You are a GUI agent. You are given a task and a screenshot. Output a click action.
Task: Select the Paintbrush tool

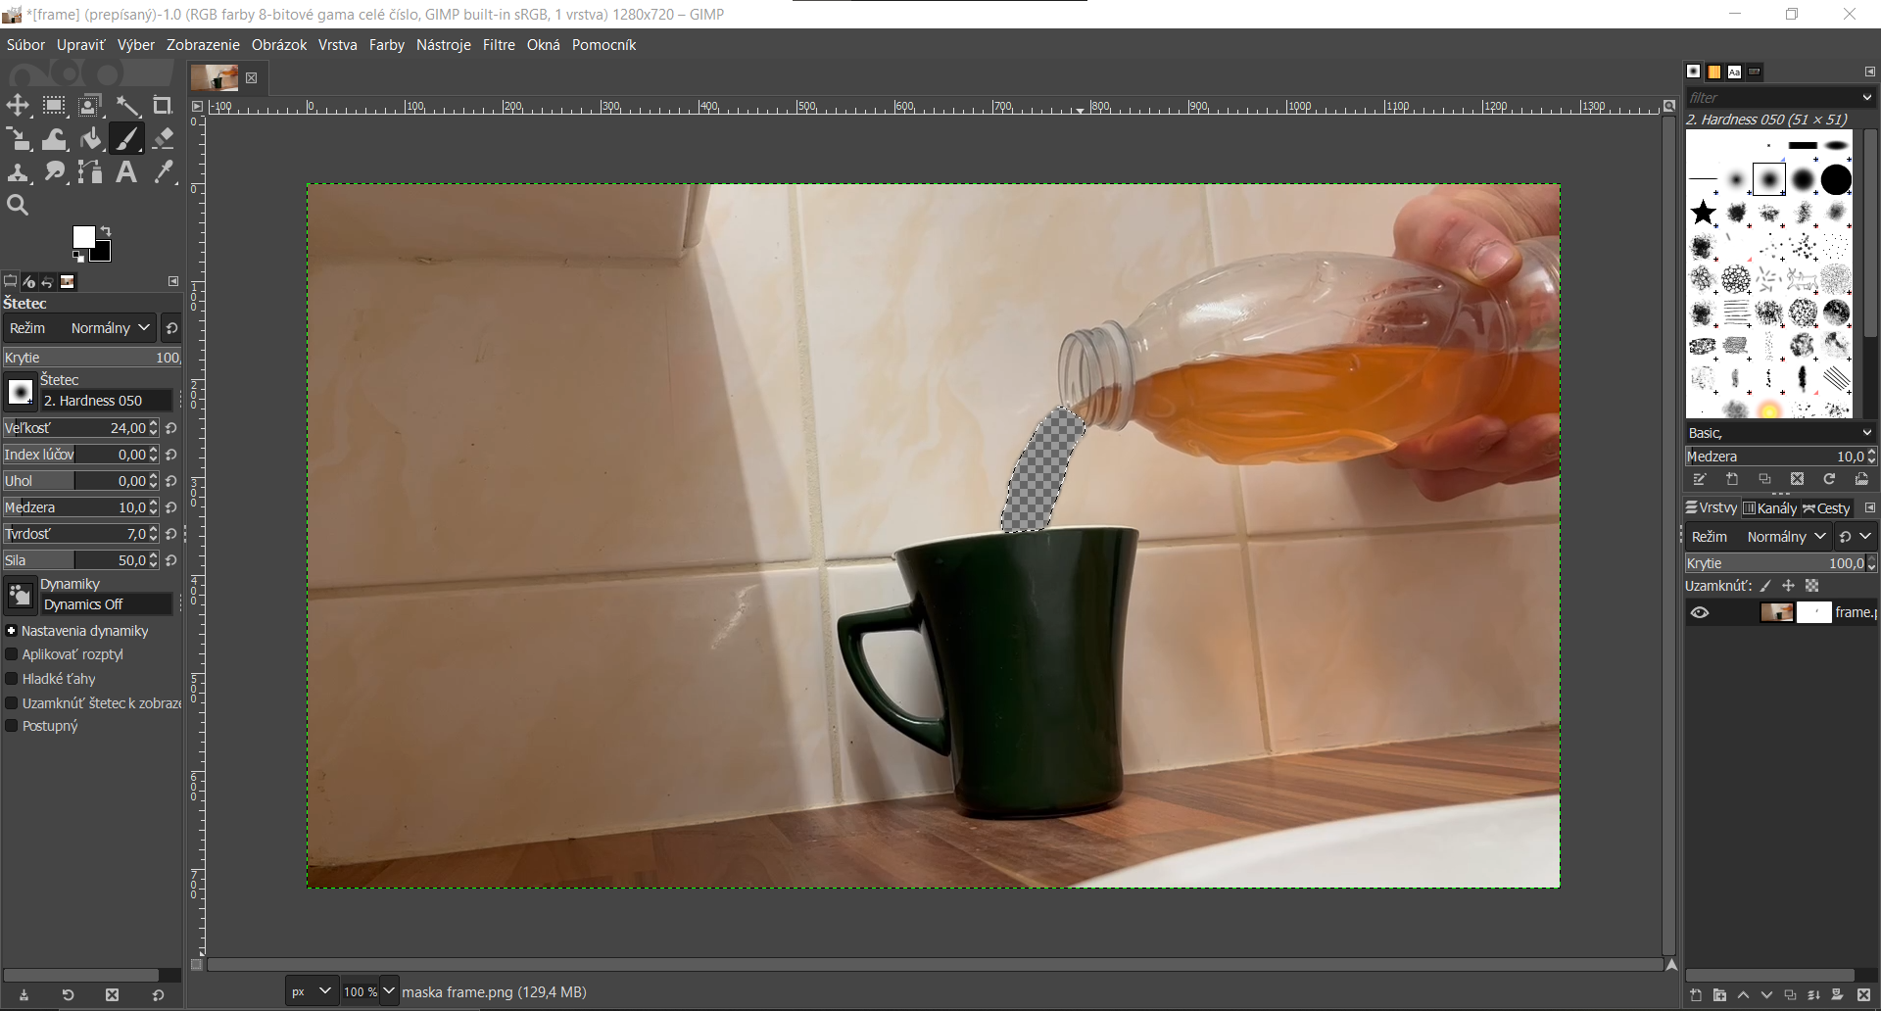point(126,139)
